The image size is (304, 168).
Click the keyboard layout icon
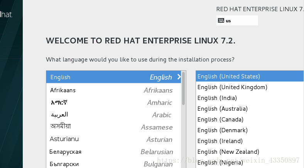221,20
